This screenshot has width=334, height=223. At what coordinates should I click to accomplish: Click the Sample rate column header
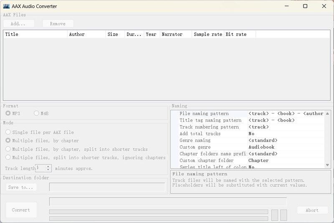pos(208,34)
